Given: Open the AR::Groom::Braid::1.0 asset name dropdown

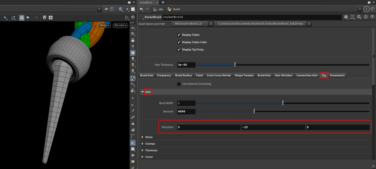Looking at the screenshot, I should pyautogui.click(x=192, y=24).
